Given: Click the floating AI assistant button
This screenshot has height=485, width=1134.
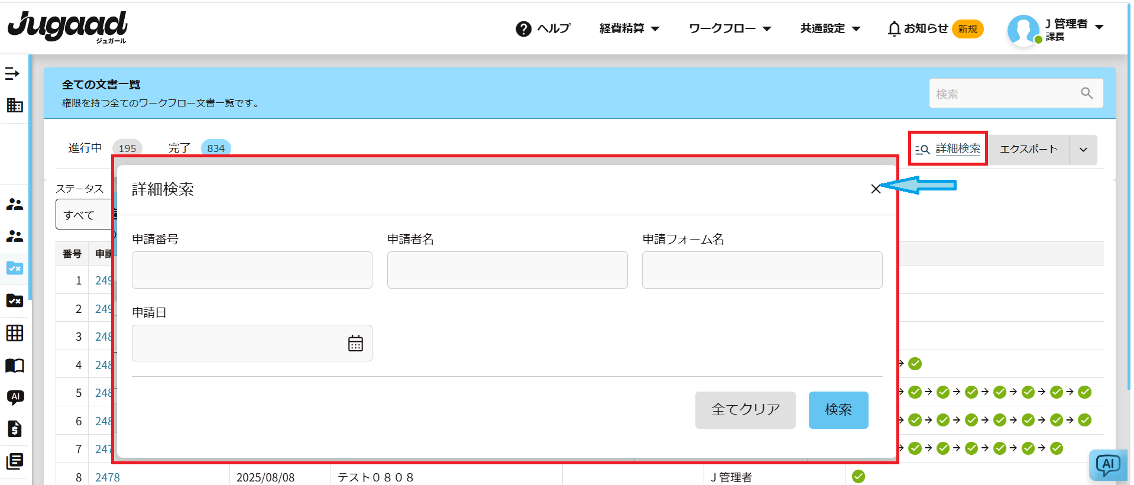Looking at the screenshot, I should point(1107,465).
